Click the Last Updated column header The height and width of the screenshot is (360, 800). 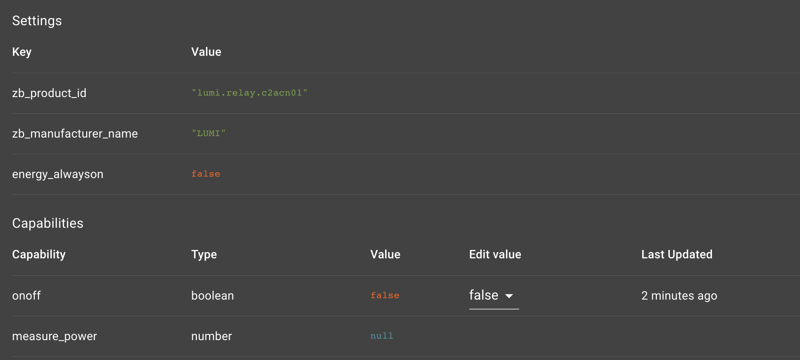pos(677,255)
